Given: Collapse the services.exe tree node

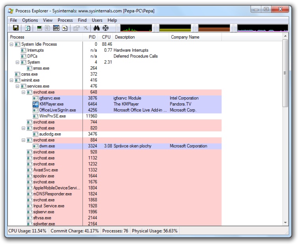Looking at the screenshot, I should (17, 86).
